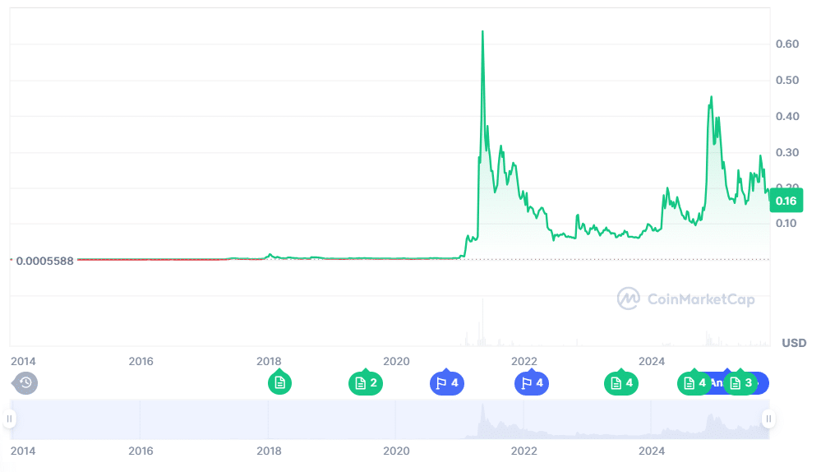Click the left range slider handle
This screenshot has width=821, height=472.
click(x=10, y=419)
